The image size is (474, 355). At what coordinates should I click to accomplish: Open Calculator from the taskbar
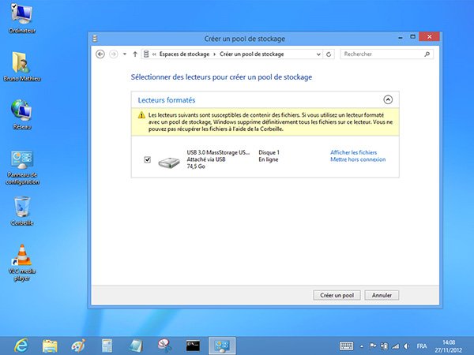point(107,346)
